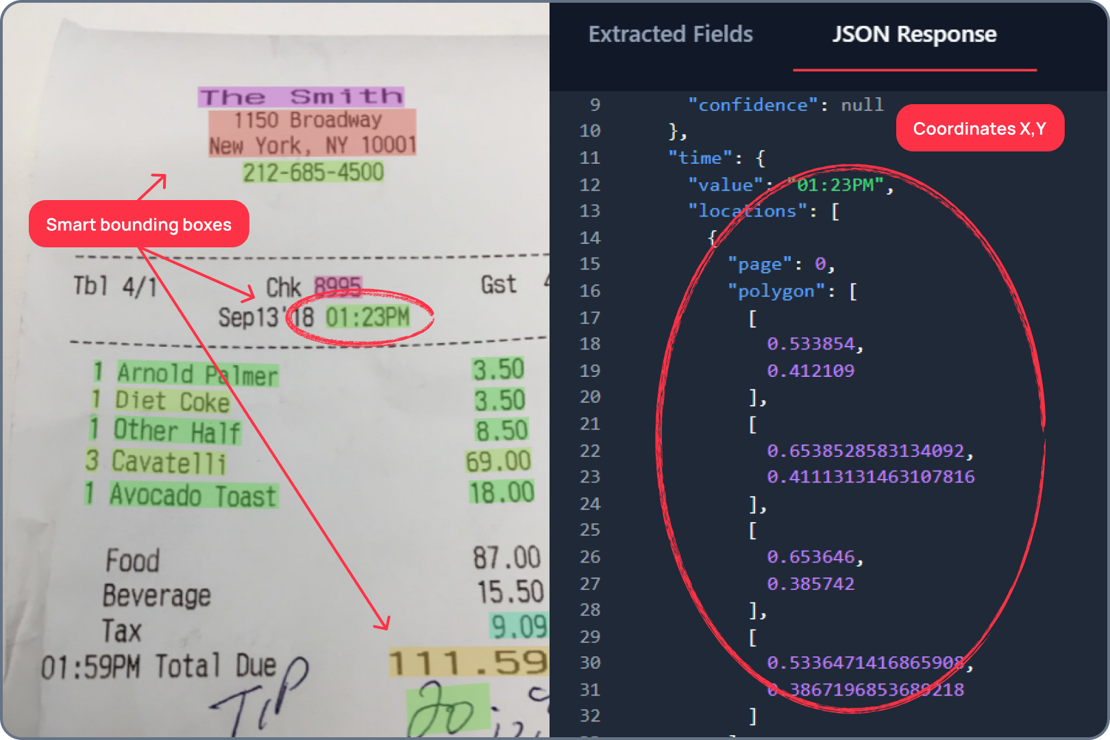Click the 'Food' subtotal 87.00

coord(506,558)
